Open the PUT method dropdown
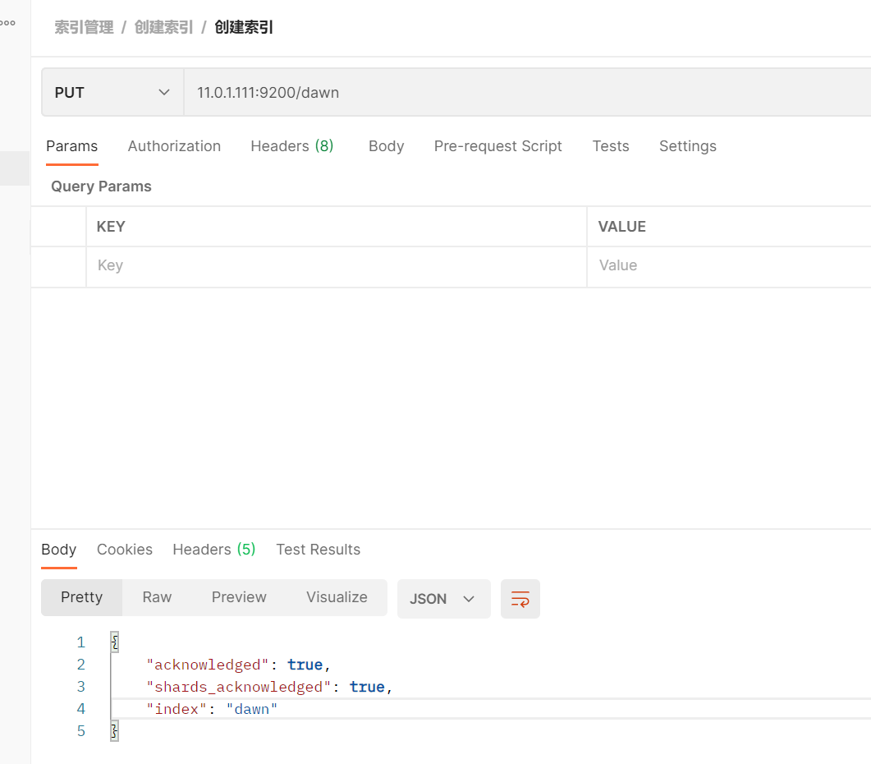Image resolution: width=871 pixels, height=764 pixels. click(112, 92)
